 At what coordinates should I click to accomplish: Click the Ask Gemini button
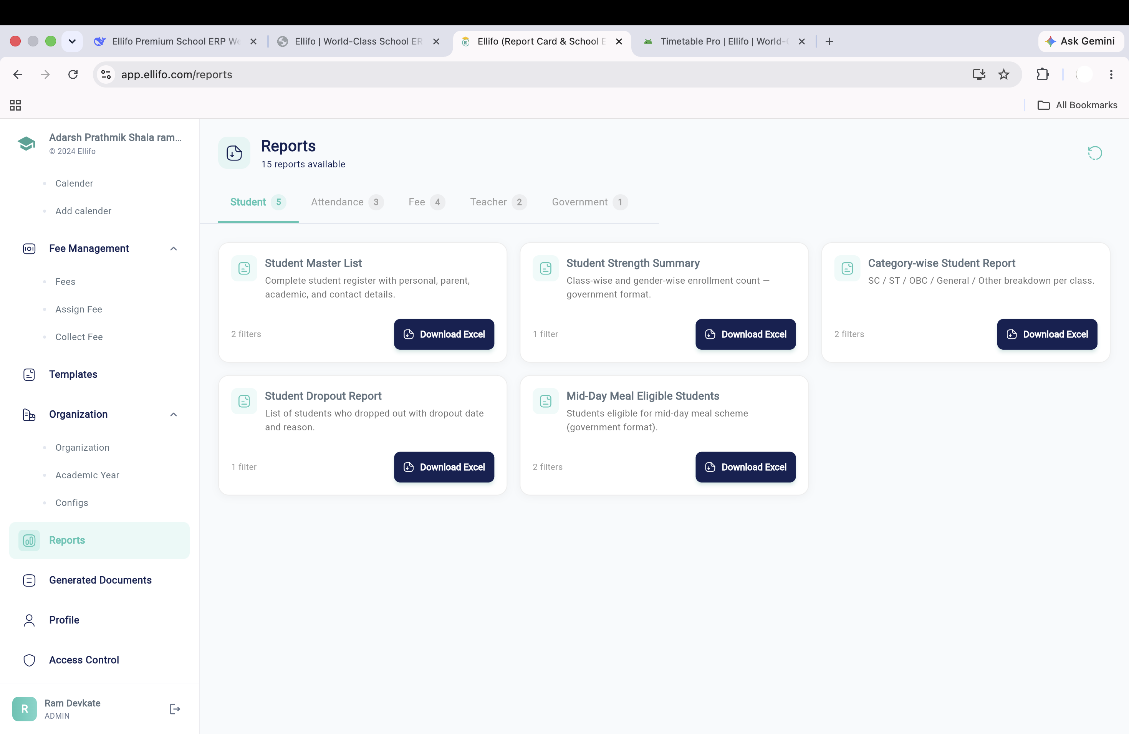click(x=1080, y=41)
